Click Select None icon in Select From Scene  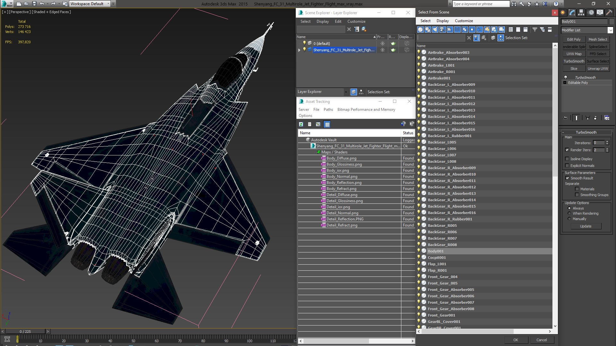518,29
